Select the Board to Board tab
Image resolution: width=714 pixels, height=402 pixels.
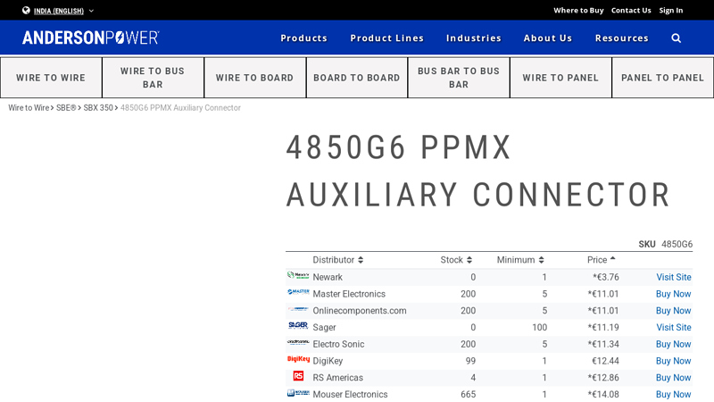click(x=357, y=78)
